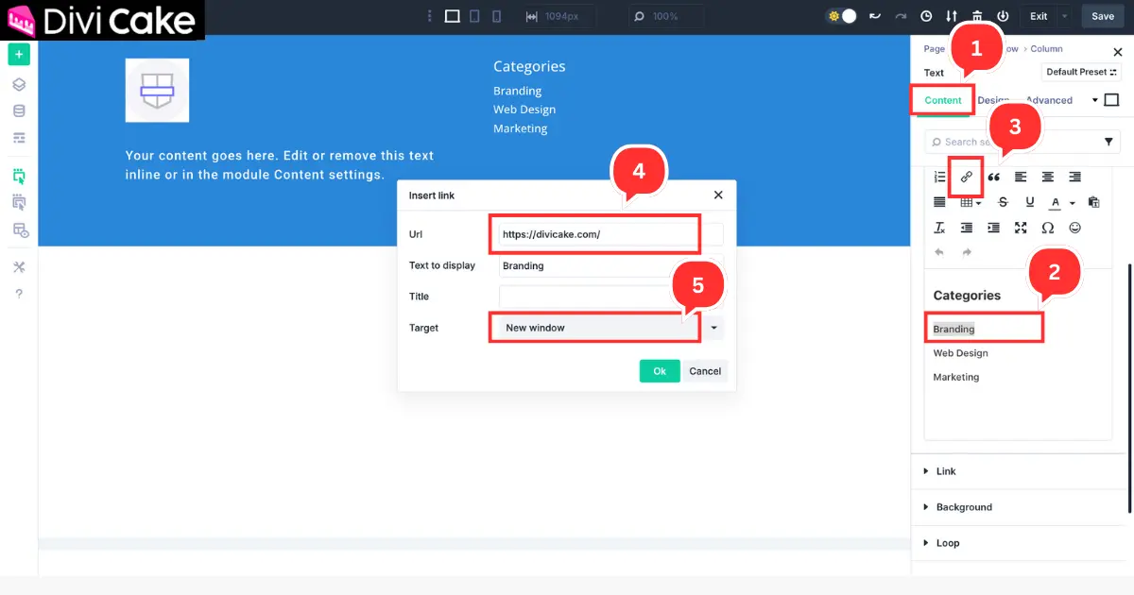Viewport: 1134px width, 595px height.
Task: Click the redo icon in top bar
Action: tap(901, 16)
